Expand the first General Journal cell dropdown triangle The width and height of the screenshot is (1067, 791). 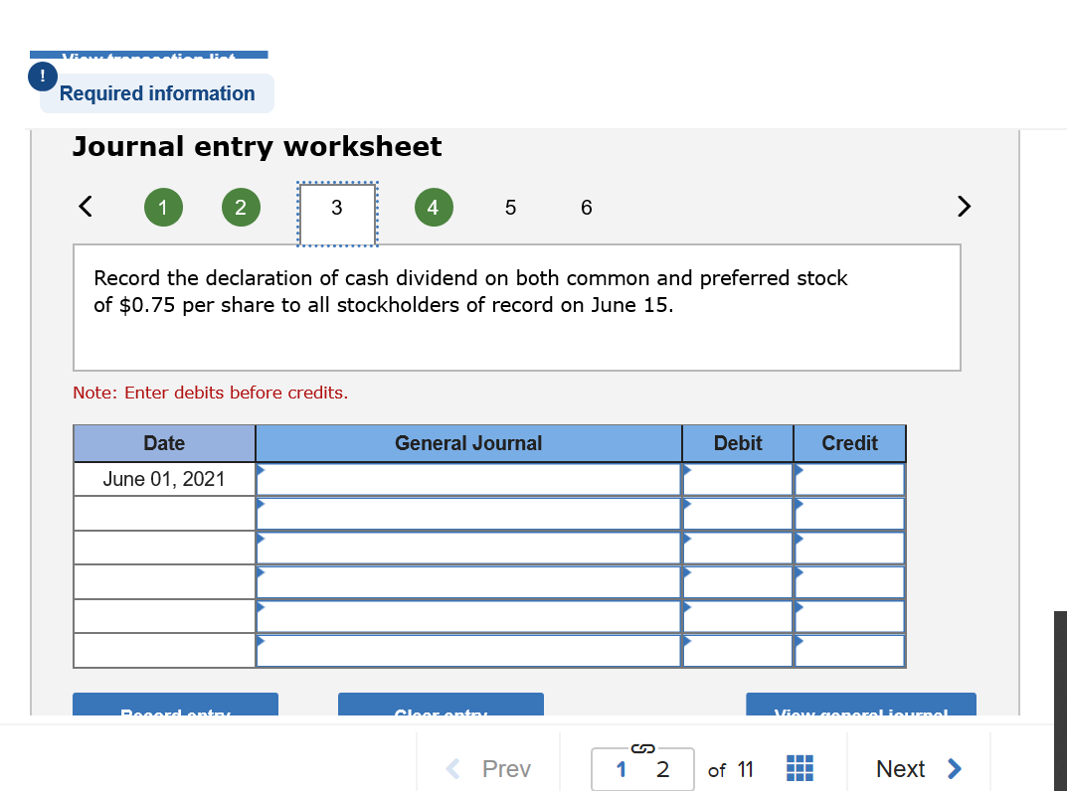(x=261, y=471)
